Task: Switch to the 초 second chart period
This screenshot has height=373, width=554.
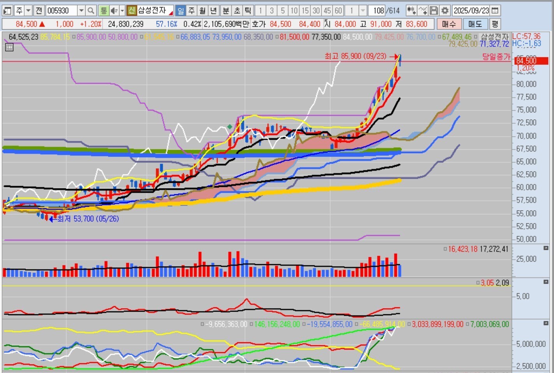Action: (x=237, y=10)
